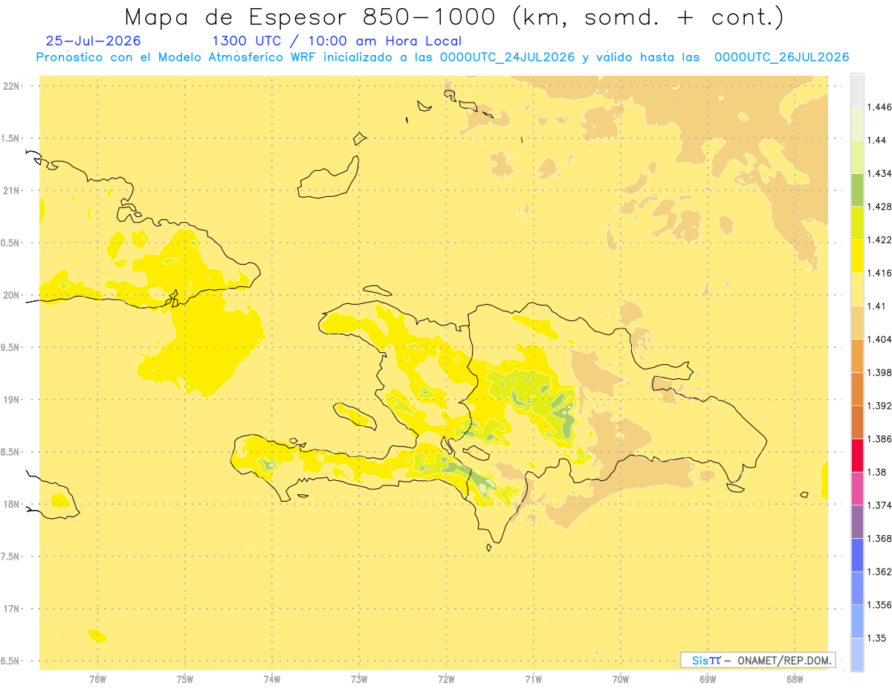Pick the bright yellow swatch between 1.416 and 1.422
This screenshot has height=689, width=892.
pyautogui.click(x=857, y=256)
